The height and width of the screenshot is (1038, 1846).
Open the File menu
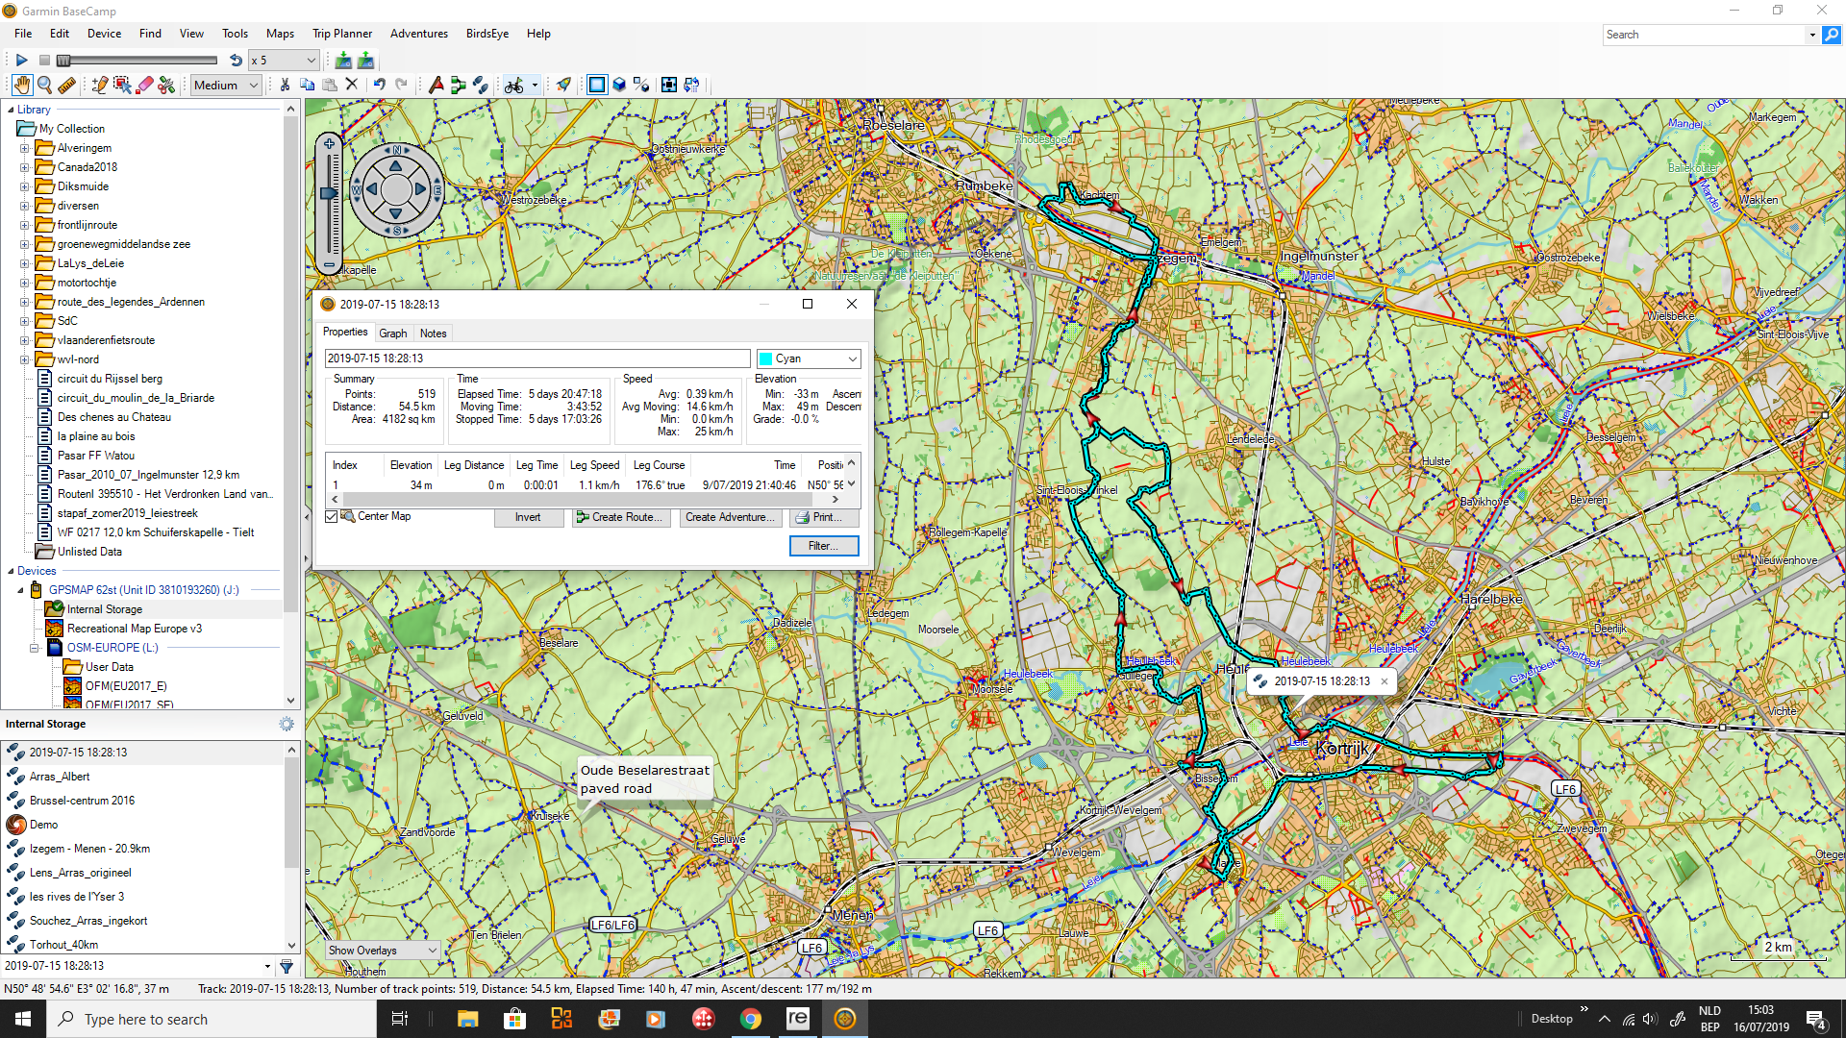point(23,34)
